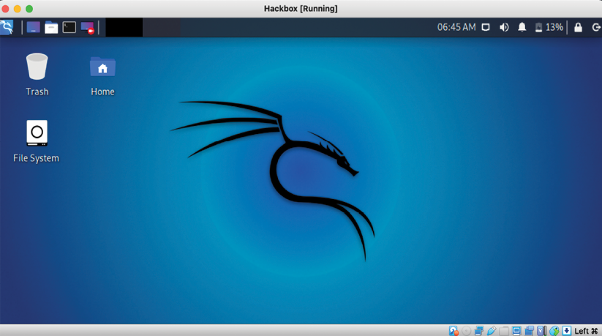Click the VirtualBox display settings indicator
This screenshot has width=602, height=336.
click(516, 331)
